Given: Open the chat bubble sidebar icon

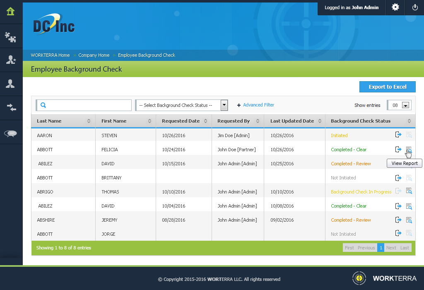Looking at the screenshot, I should click(x=10, y=133).
